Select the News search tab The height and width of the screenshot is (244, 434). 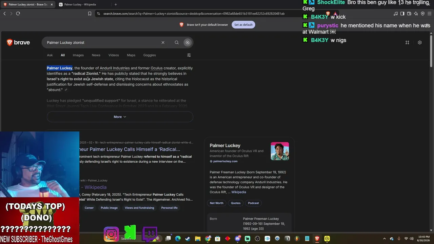[x=96, y=55]
